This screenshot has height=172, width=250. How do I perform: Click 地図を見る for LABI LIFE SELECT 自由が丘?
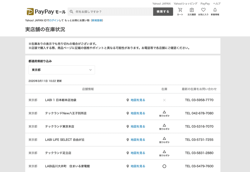pos(138,140)
